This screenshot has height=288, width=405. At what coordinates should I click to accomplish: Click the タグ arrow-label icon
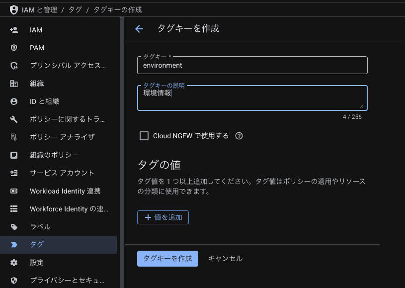tap(14, 245)
